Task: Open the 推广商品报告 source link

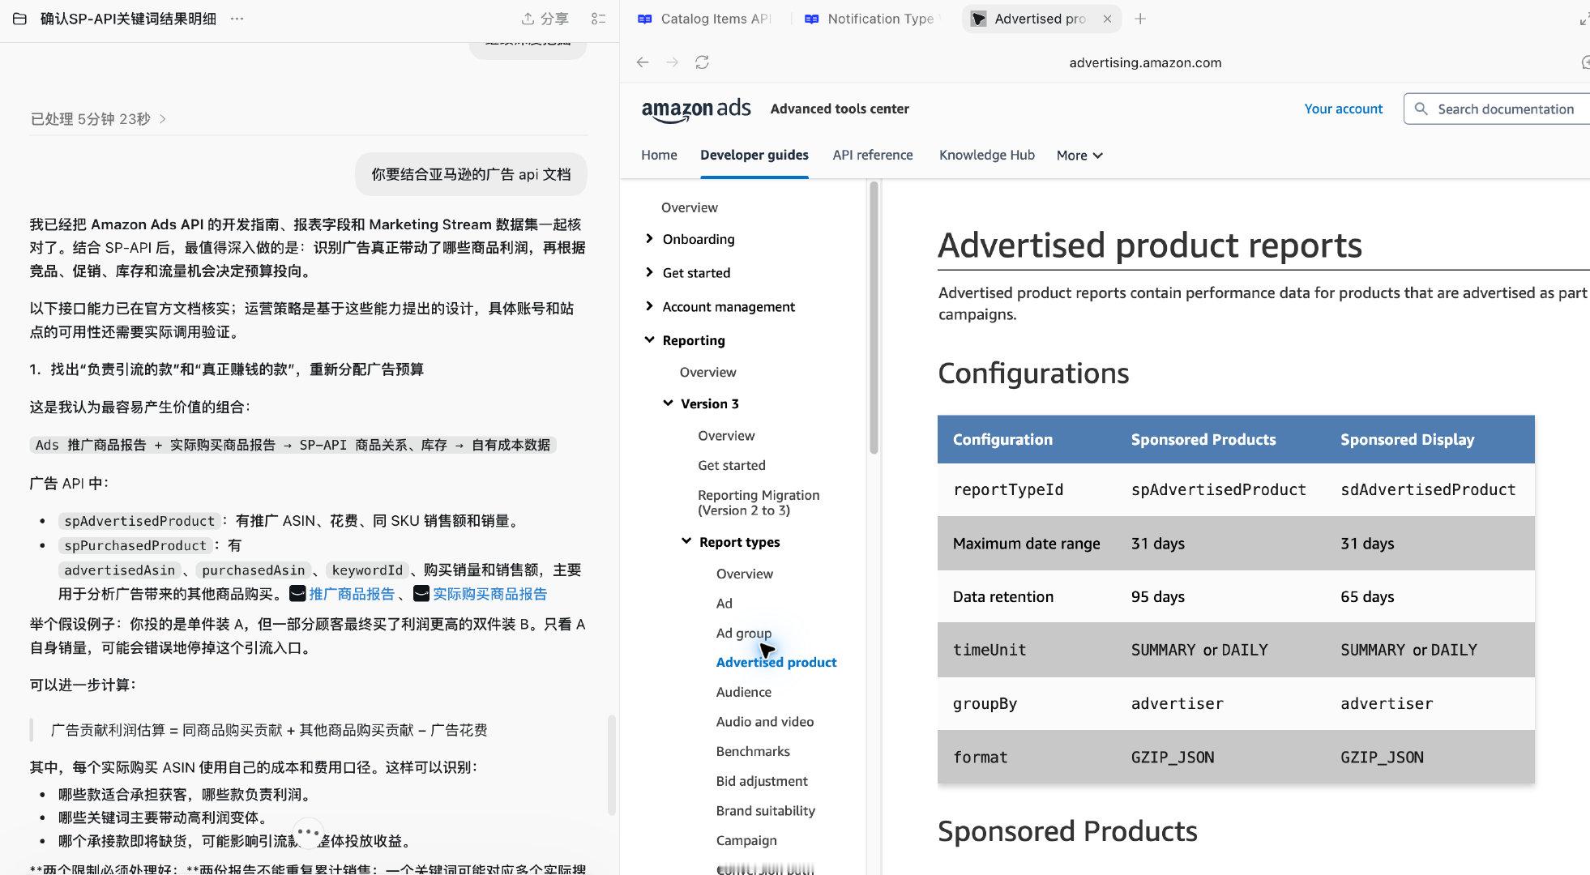Action: [x=351, y=594]
